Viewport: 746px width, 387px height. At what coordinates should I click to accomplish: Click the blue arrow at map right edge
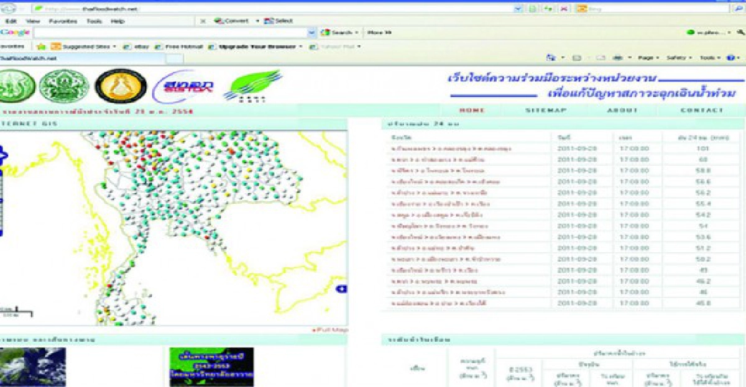click(x=341, y=289)
